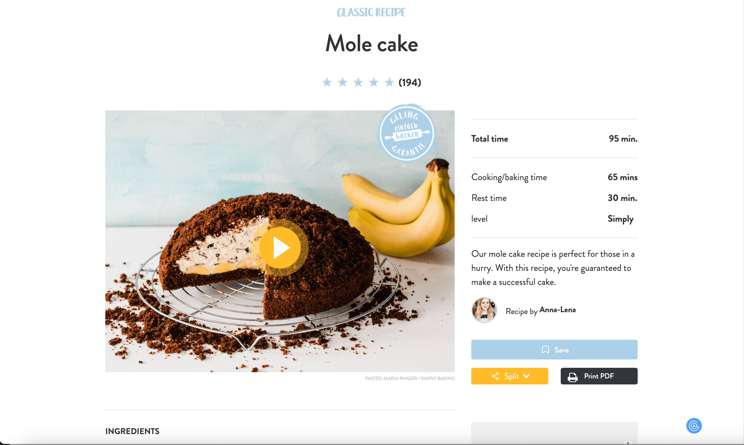Rate the recipe with the fifth star
Viewport: 744px width, 445px height.
pyautogui.click(x=389, y=82)
